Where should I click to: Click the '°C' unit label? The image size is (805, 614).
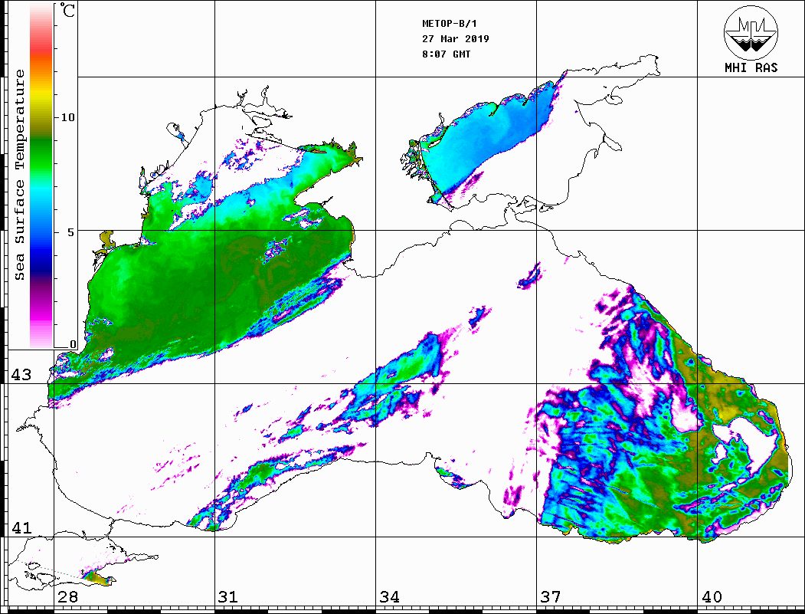tap(67, 10)
